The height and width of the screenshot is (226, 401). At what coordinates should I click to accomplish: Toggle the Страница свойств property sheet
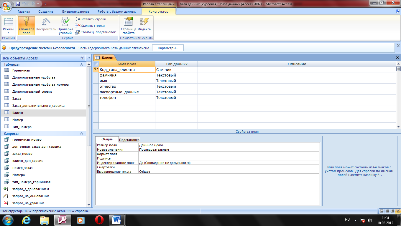point(128,26)
